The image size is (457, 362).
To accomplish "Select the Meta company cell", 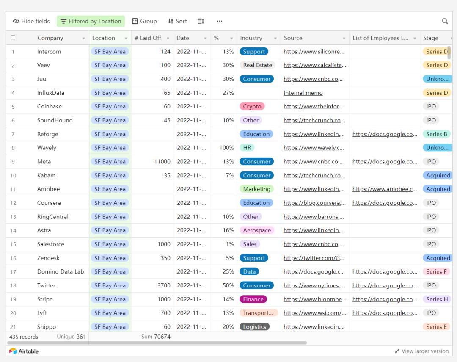I will pyautogui.click(x=44, y=162).
